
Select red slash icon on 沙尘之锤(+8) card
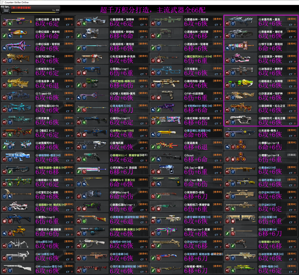point(233,233)
